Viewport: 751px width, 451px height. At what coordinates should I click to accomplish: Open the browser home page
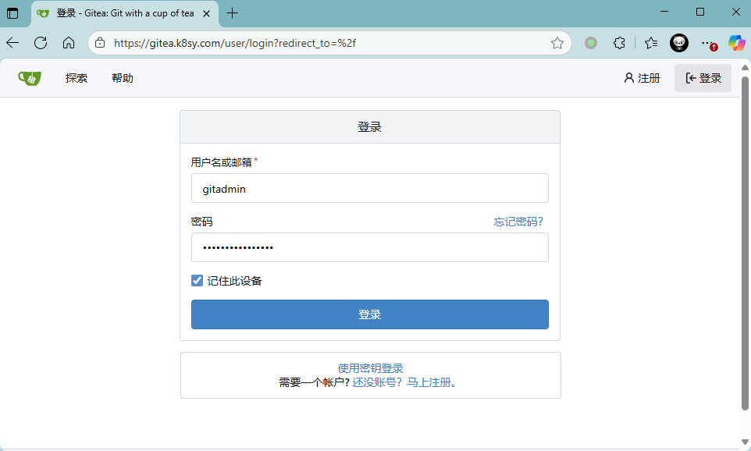69,43
